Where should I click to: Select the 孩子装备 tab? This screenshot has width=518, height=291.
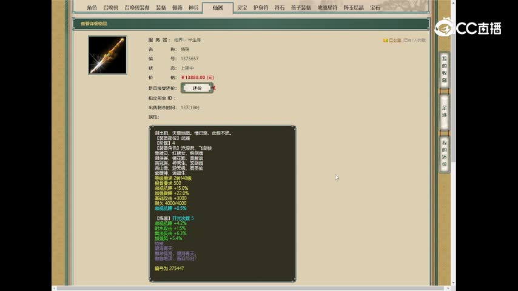301,8
